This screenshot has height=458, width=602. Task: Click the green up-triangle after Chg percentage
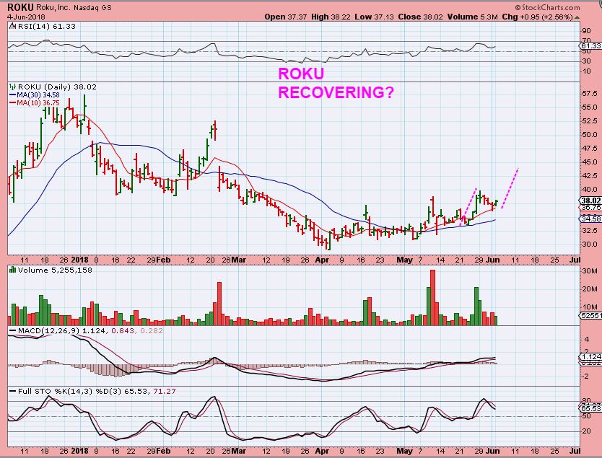click(x=577, y=17)
